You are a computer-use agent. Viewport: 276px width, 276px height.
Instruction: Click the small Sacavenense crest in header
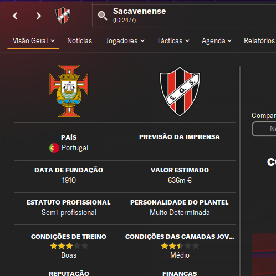click(63, 16)
